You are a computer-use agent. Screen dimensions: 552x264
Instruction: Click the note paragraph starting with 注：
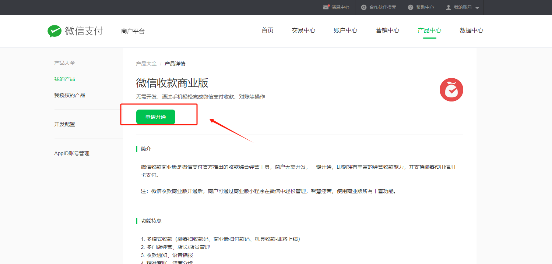pyautogui.click(x=269, y=191)
